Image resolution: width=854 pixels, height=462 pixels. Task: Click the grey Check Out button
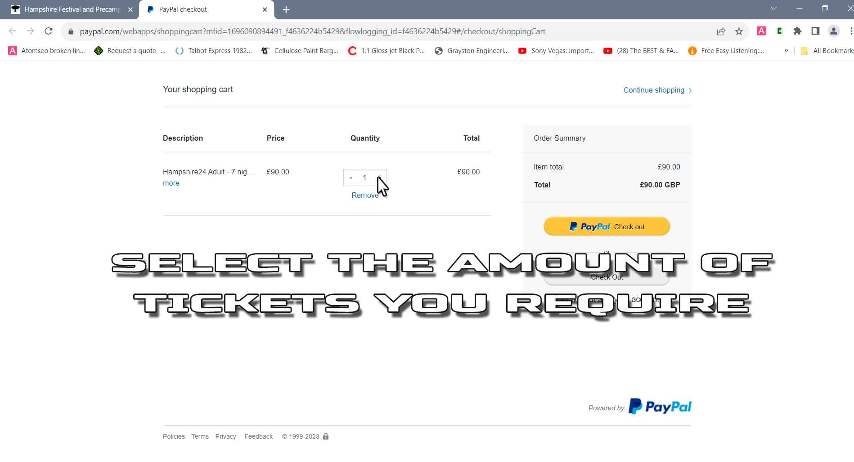point(607,277)
